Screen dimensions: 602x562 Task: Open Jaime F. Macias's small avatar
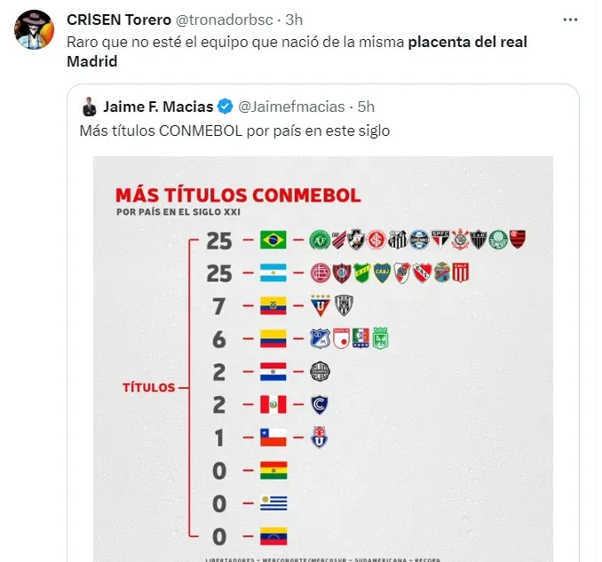click(89, 107)
